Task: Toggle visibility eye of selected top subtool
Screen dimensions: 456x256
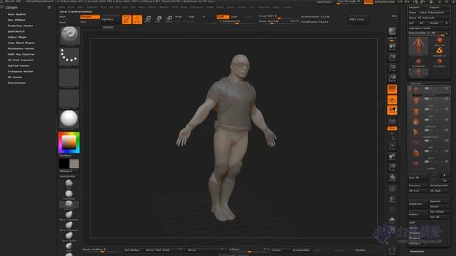Action: (447, 88)
